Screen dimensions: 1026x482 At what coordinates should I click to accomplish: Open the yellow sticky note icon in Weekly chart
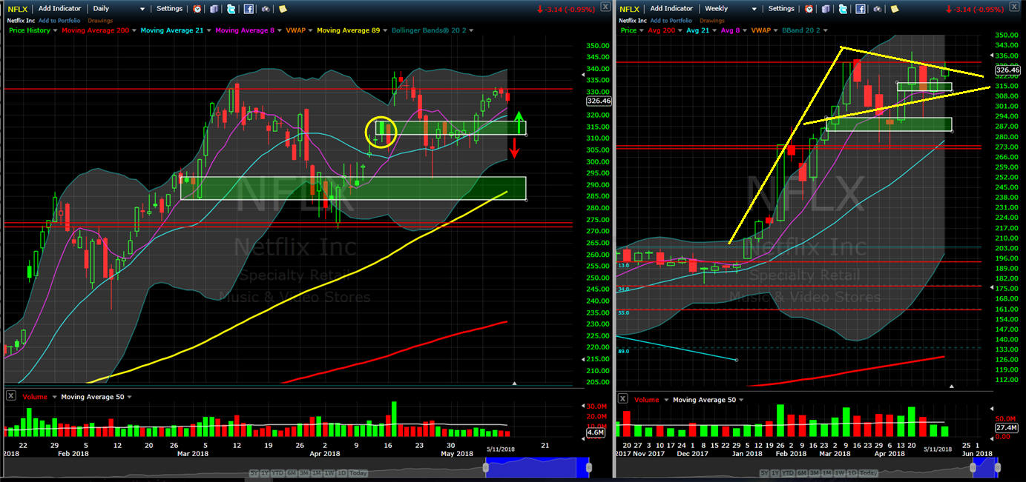[x=895, y=9]
